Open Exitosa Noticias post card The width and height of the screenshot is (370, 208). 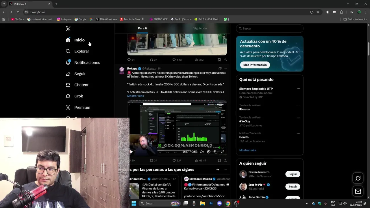[206, 186]
